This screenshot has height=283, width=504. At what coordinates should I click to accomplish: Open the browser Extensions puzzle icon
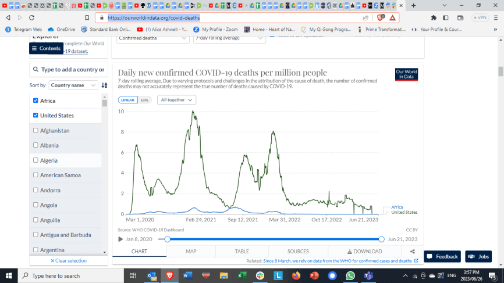pyautogui.click(x=434, y=17)
